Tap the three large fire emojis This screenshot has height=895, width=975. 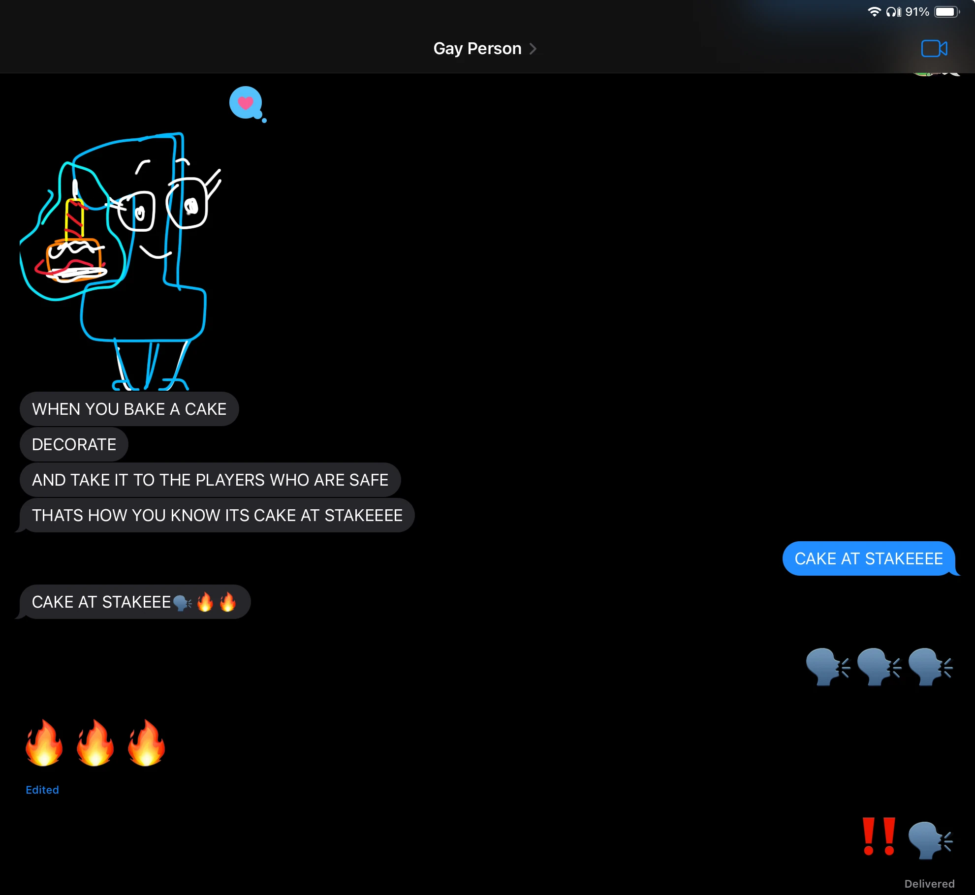[95, 743]
